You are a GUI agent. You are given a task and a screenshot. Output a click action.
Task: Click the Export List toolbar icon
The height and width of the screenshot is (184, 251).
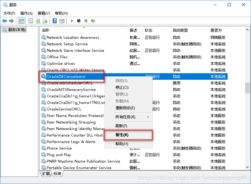[x=45, y=21]
